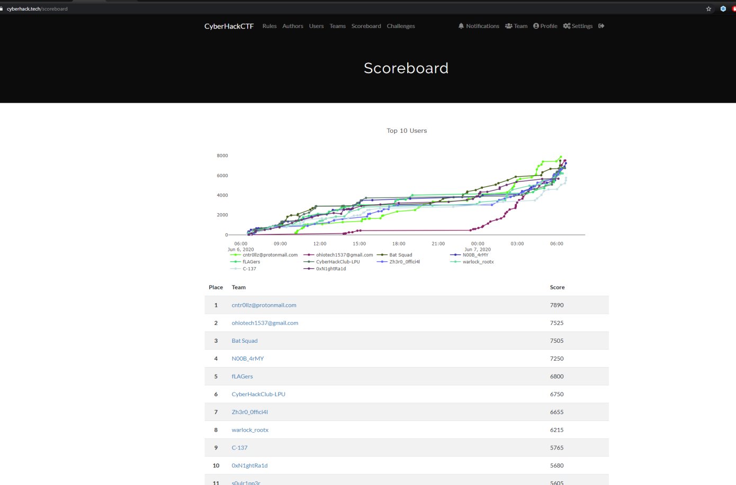Toggle warlock_rootx legend entry
736x485 pixels.
tap(472, 262)
